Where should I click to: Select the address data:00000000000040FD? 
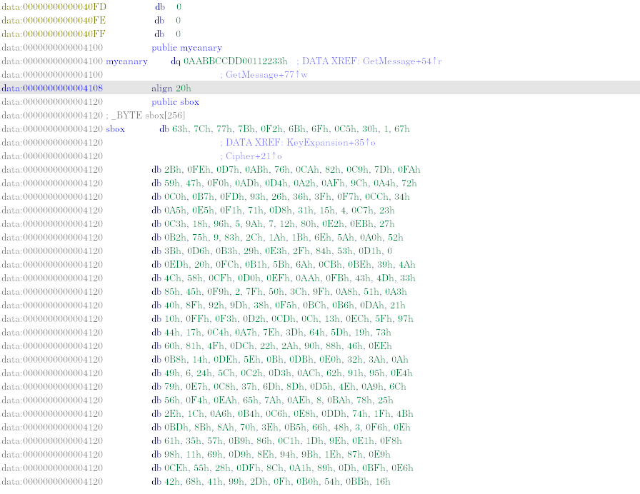54,7
